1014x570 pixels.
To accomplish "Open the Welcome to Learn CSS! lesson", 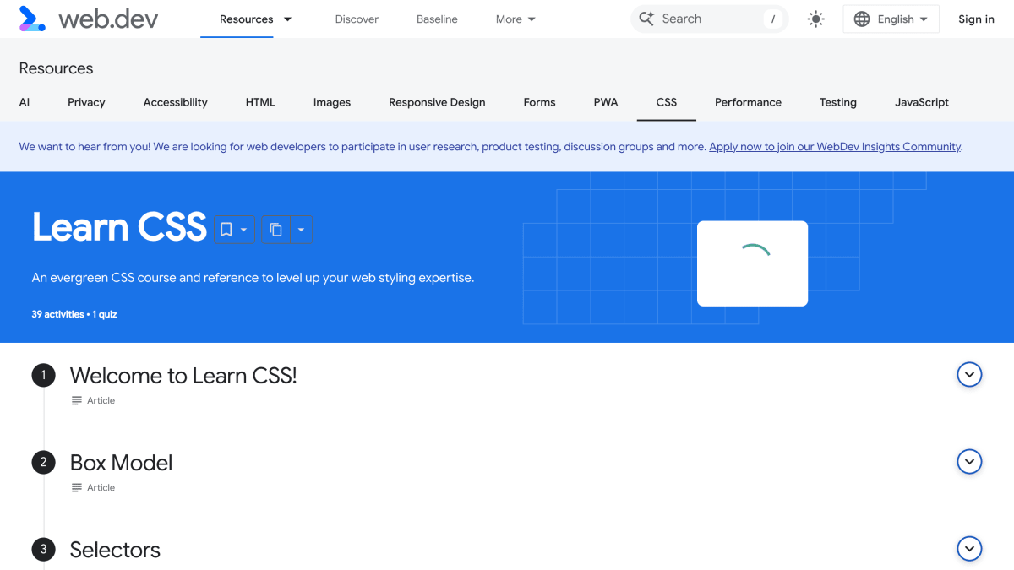I will [183, 376].
